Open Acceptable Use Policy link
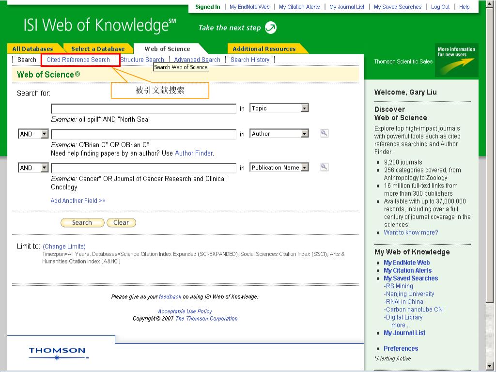 point(185,311)
